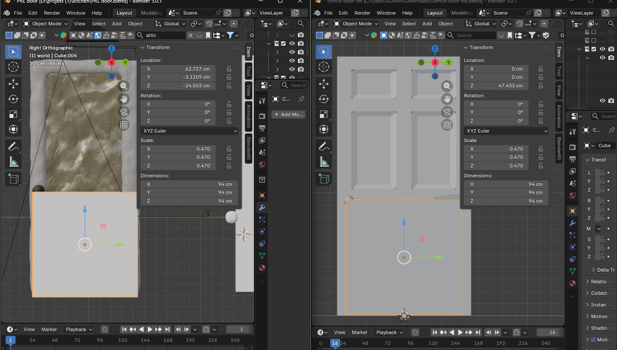This screenshot has width=617, height=350.
Task: Select the Scale tool in left window
Action: (x=13, y=114)
